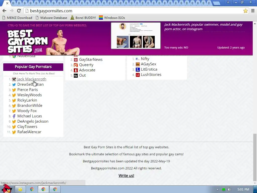Click the green tray icon
257x193 pixels.
224,189
